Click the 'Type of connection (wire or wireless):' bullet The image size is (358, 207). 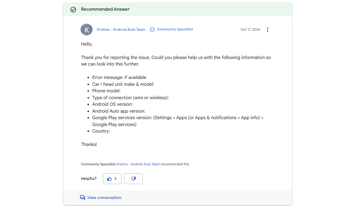130,98
